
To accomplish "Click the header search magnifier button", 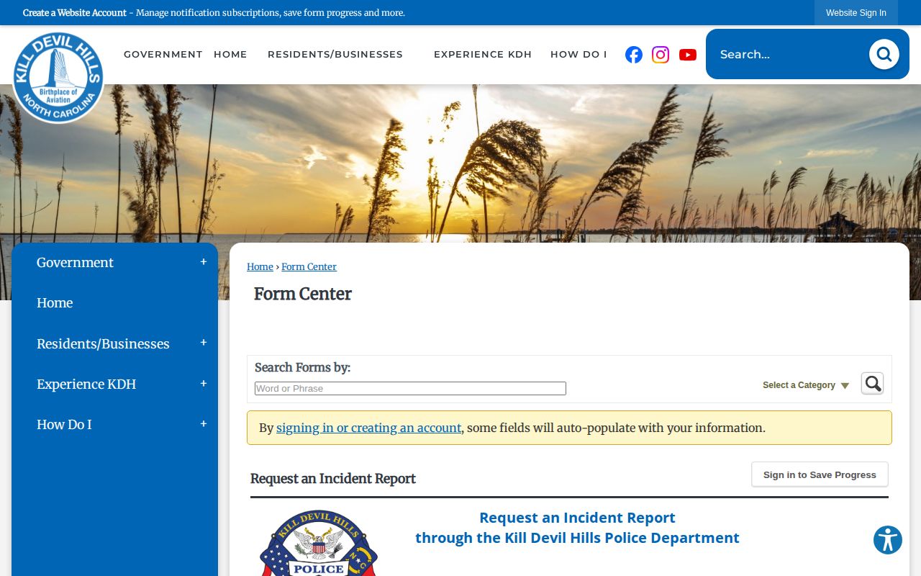I will pos(884,54).
